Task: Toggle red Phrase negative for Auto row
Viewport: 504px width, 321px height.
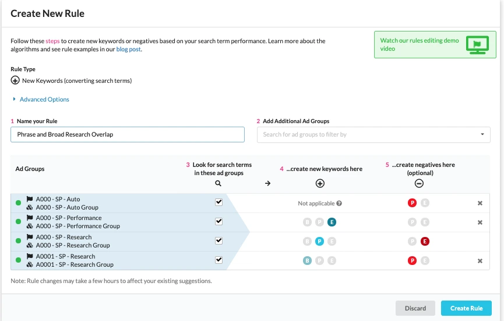Action: (x=413, y=203)
